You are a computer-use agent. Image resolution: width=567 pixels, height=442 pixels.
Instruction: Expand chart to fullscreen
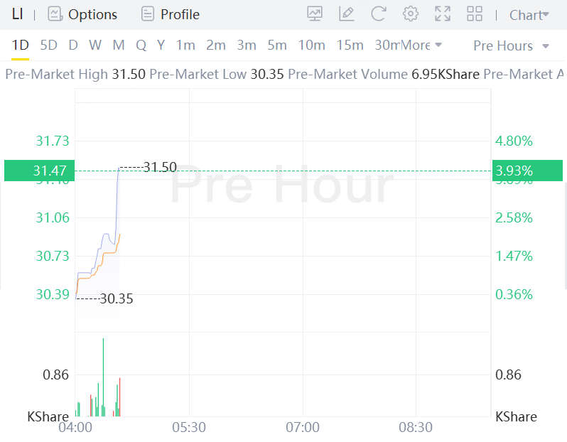click(443, 14)
